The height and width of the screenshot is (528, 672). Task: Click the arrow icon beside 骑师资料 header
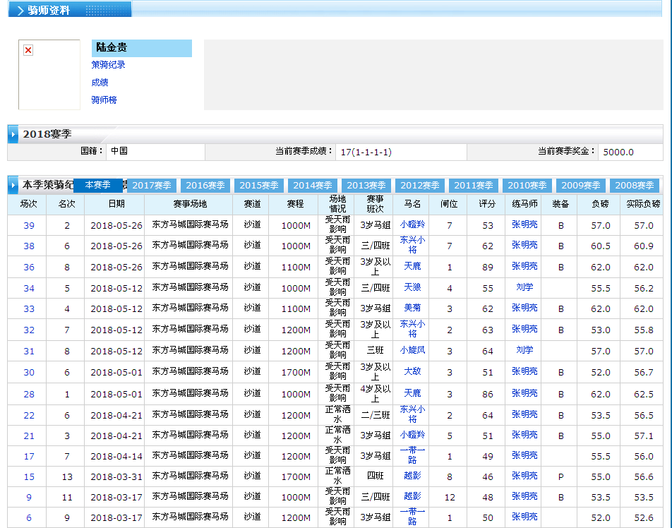(20, 11)
